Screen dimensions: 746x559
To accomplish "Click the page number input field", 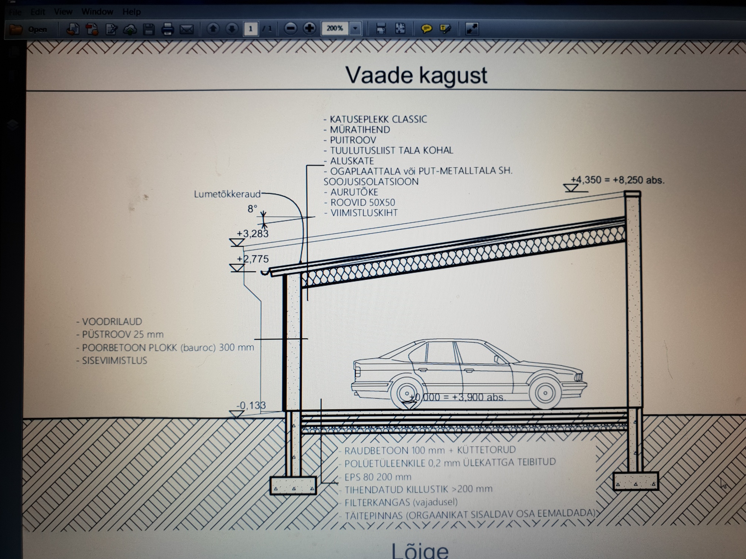I will point(251,28).
